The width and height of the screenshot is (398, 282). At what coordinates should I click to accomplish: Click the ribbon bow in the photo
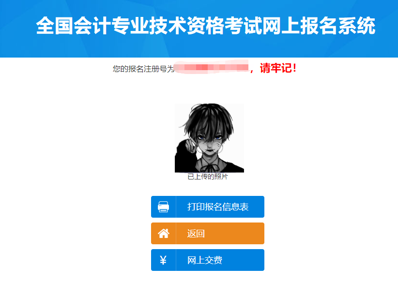click(x=210, y=168)
